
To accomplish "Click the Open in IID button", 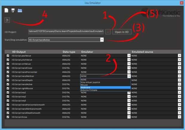I will 122,32.
